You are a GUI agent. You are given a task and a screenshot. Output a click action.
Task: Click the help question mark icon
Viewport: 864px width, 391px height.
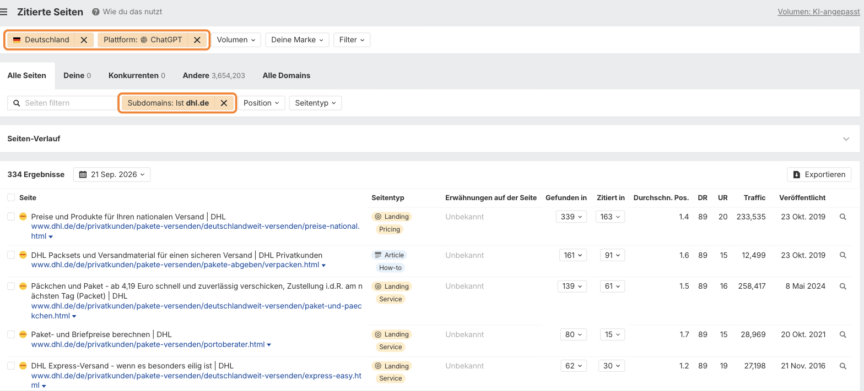pyautogui.click(x=95, y=12)
